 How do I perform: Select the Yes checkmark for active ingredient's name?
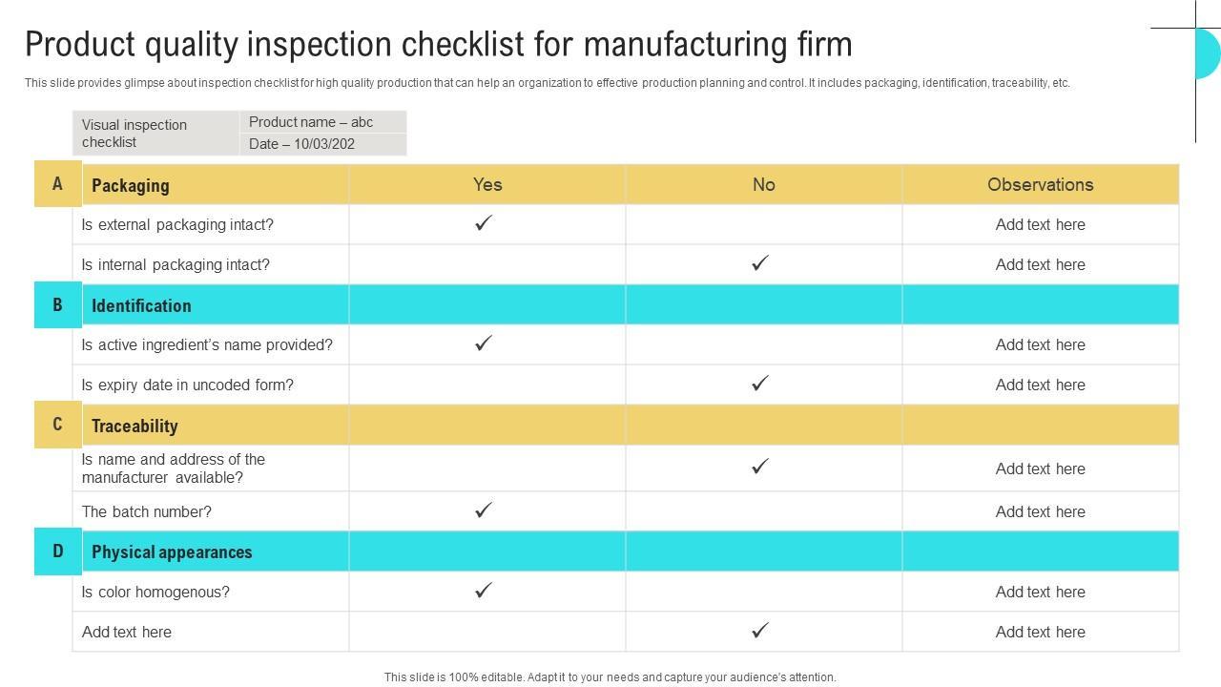484,343
